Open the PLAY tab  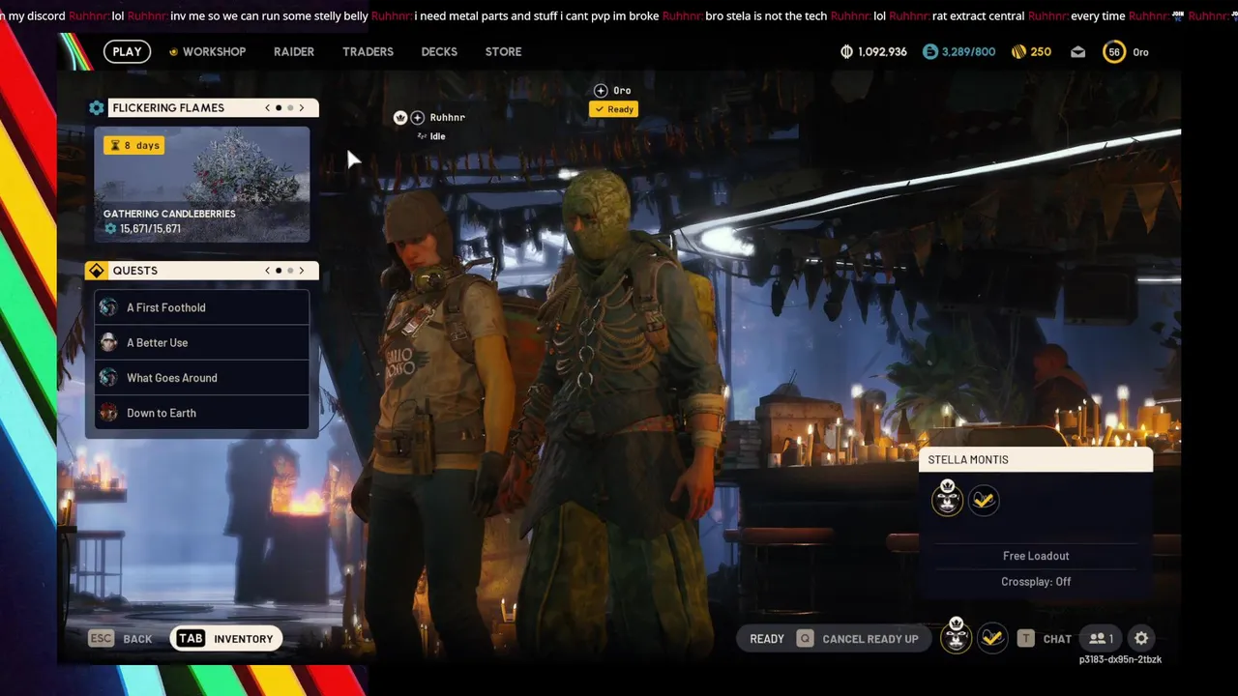127,51
